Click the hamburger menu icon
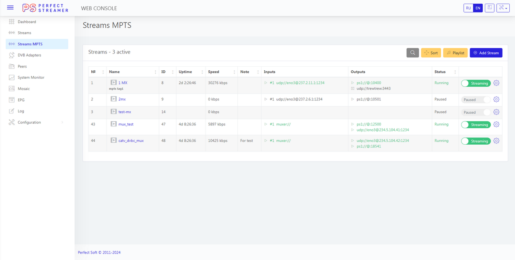 point(10,8)
